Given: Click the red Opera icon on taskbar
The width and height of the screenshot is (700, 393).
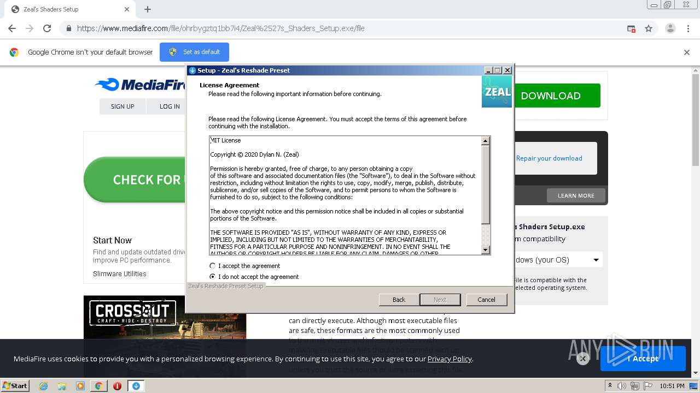Looking at the screenshot, I should pyautogui.click(x=117, y=386).
